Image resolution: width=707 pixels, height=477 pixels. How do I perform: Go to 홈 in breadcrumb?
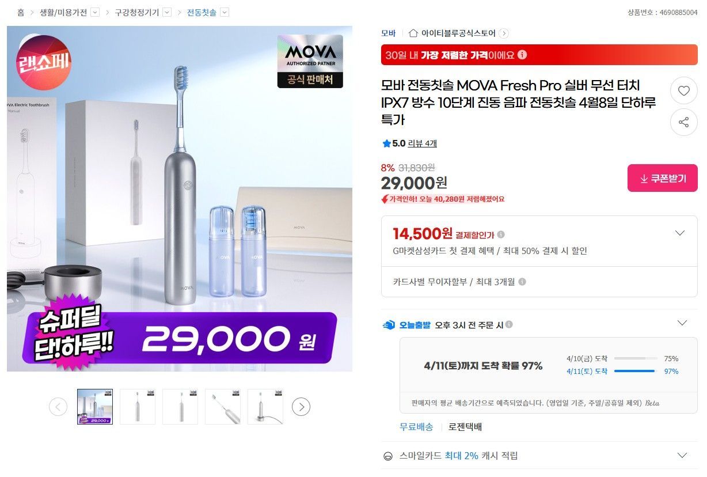coord(21,12)
